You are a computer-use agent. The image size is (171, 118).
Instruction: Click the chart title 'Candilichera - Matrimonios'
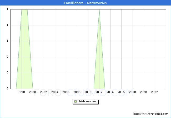tap(85, 3)
